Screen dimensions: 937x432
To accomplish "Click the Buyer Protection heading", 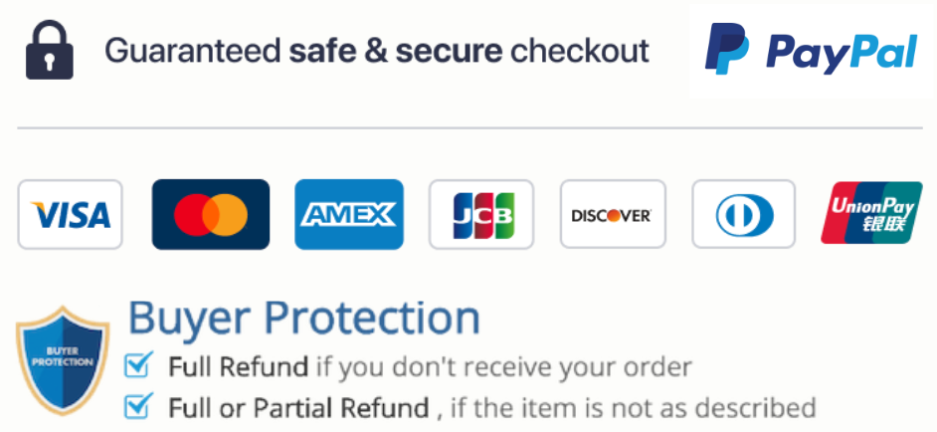I will [x=304, y=319].
